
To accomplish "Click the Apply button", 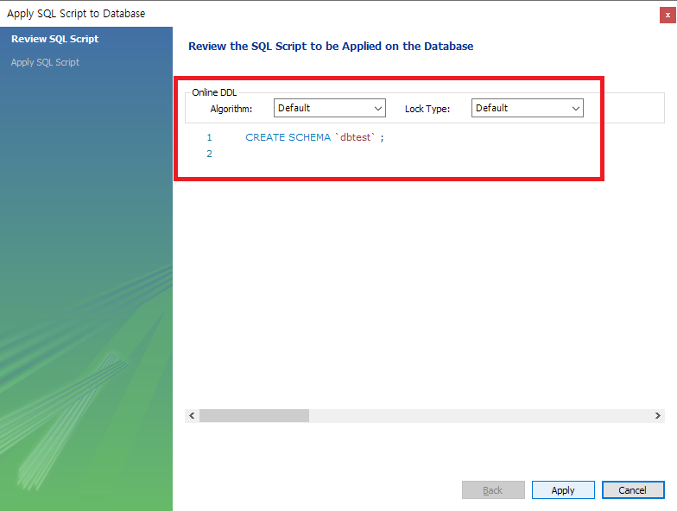I will click(563, 490).
